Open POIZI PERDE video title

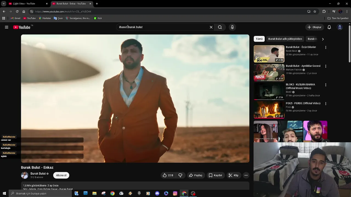click(303, 103)
